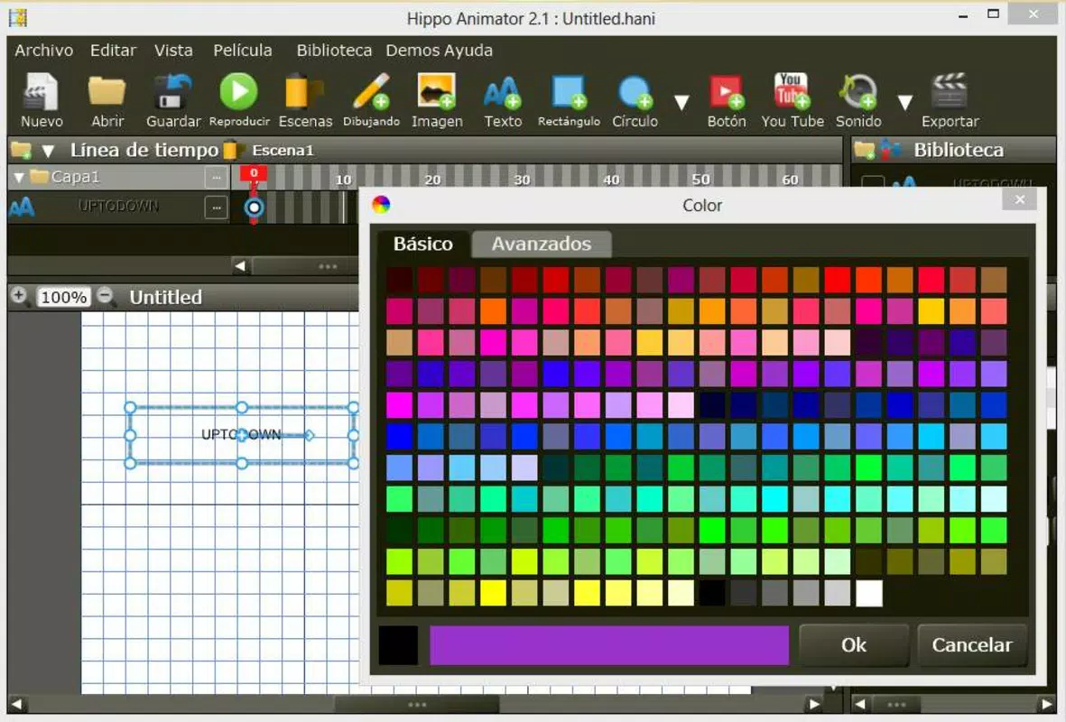This screenshot has height=722, width=1066.
Task: Click Cancelar in the Color dialog
Action: pos(971,644)
